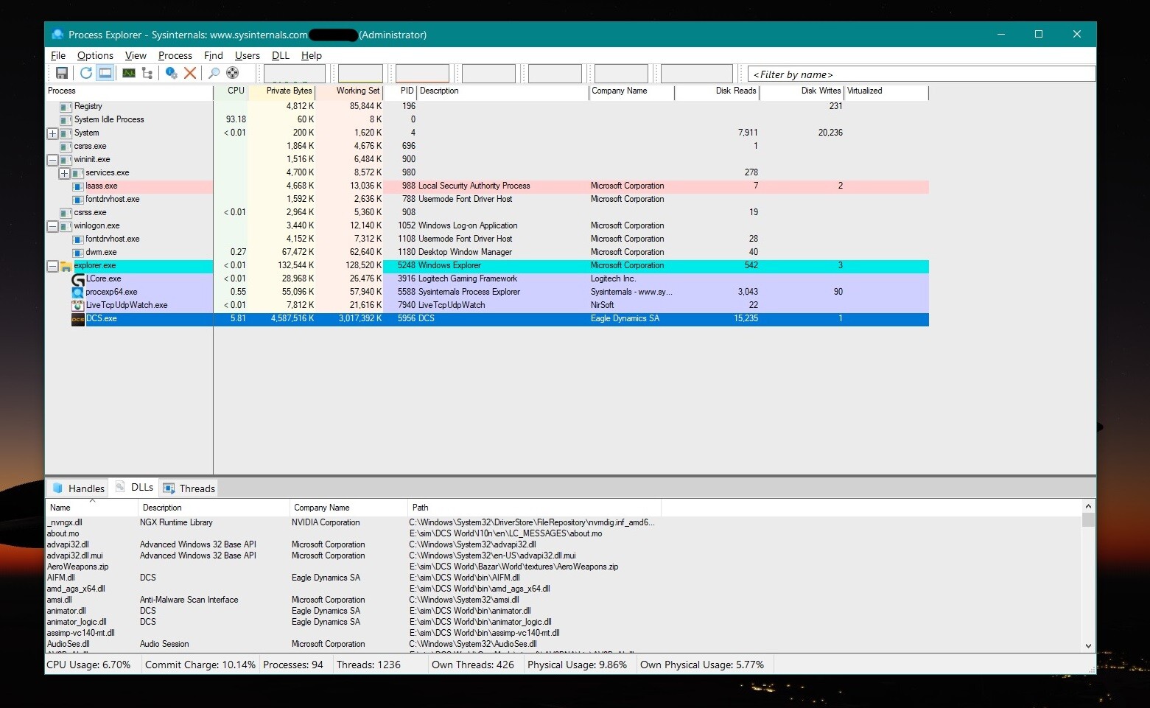The image size is (1150, 708).
Task: Open the Help menu
Action: tap(312, 55)
